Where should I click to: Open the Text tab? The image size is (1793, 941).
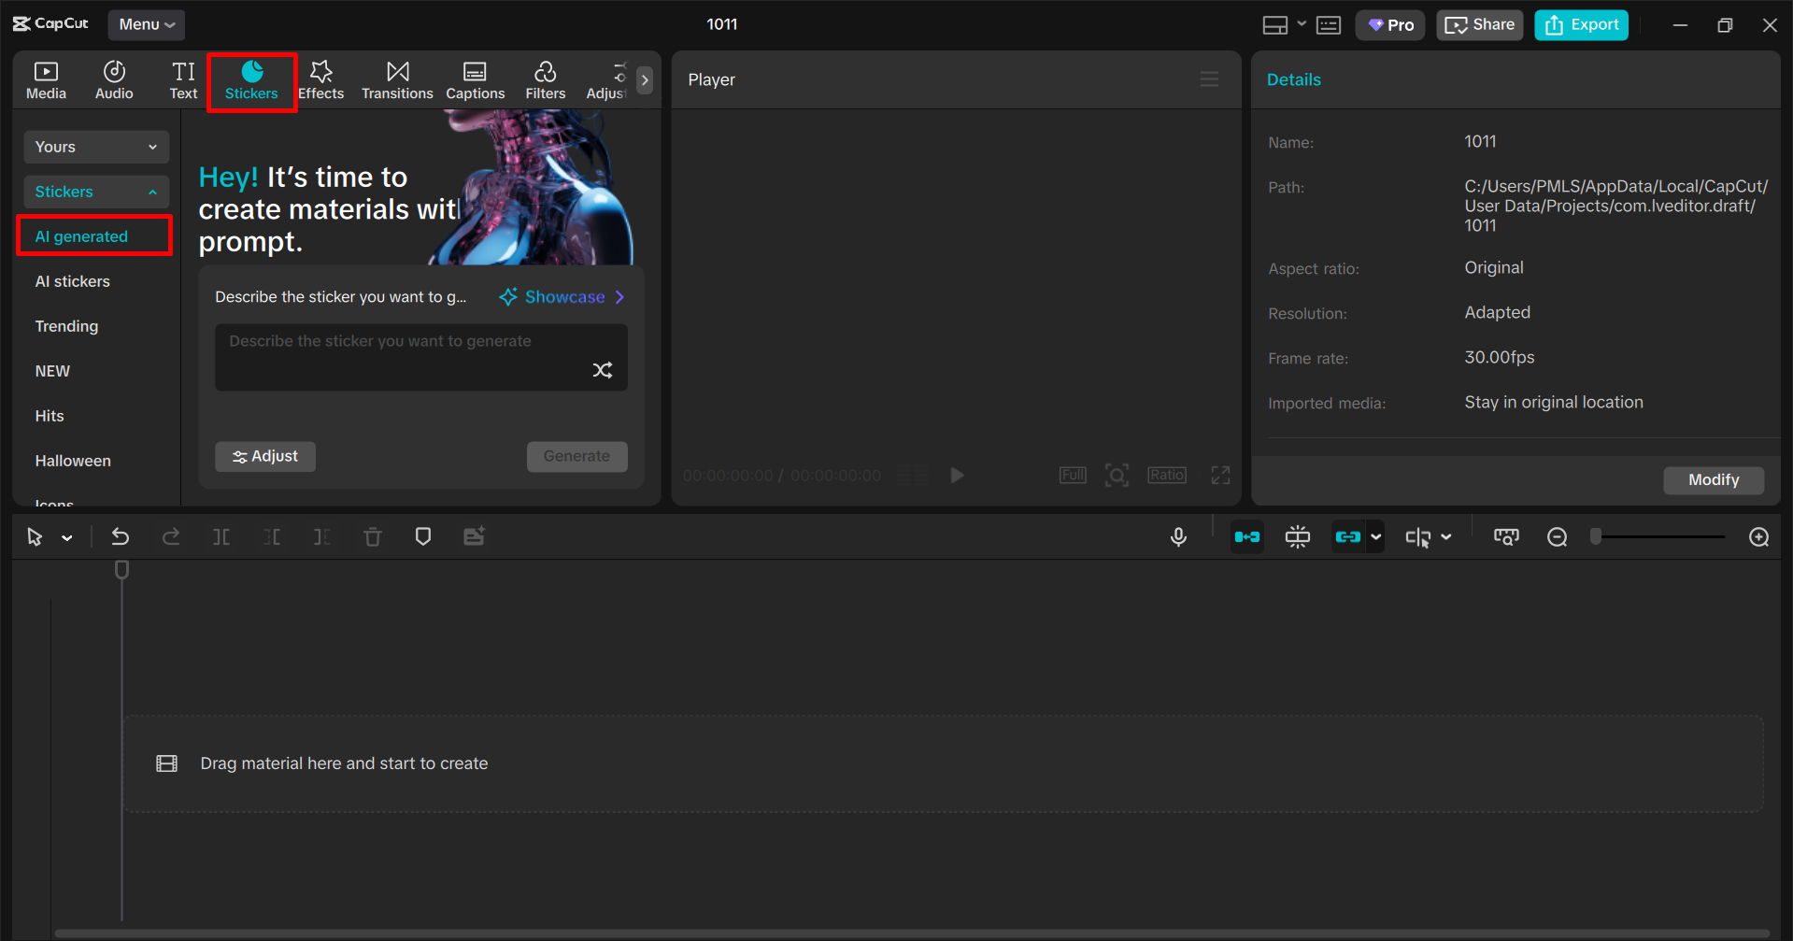(x=183, y=80)
